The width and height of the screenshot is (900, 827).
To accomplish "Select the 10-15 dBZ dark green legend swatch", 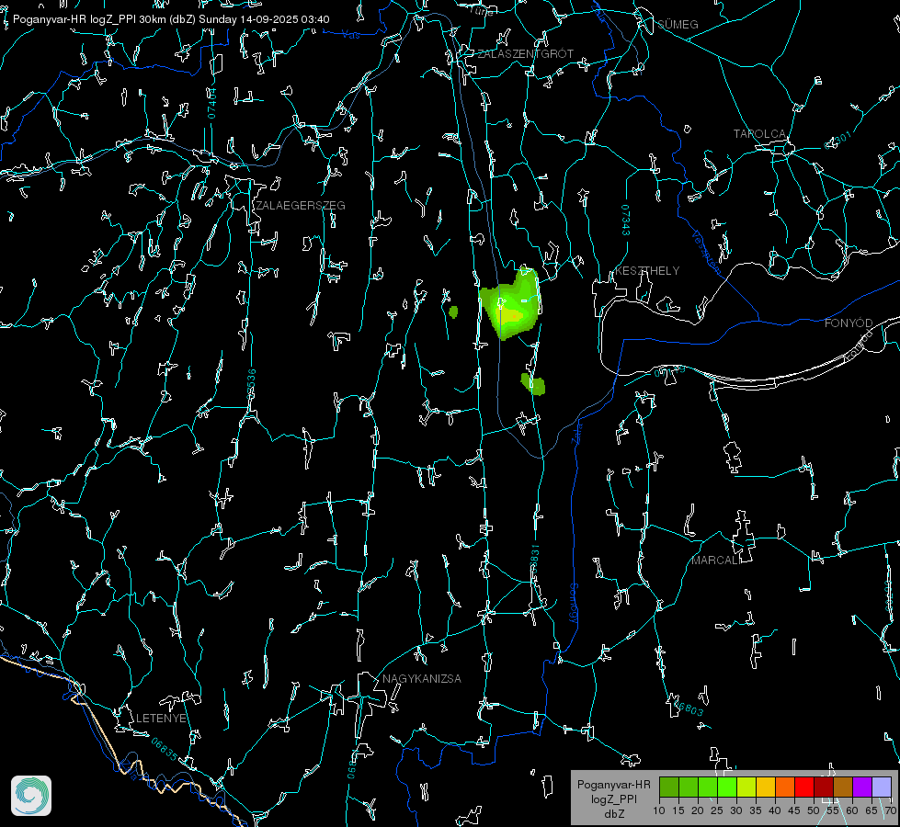I will (x=669, y=787).
